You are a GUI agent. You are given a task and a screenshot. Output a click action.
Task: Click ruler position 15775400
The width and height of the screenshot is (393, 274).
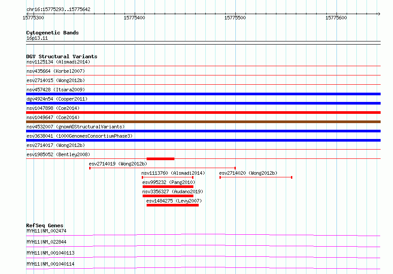(134, 18)
